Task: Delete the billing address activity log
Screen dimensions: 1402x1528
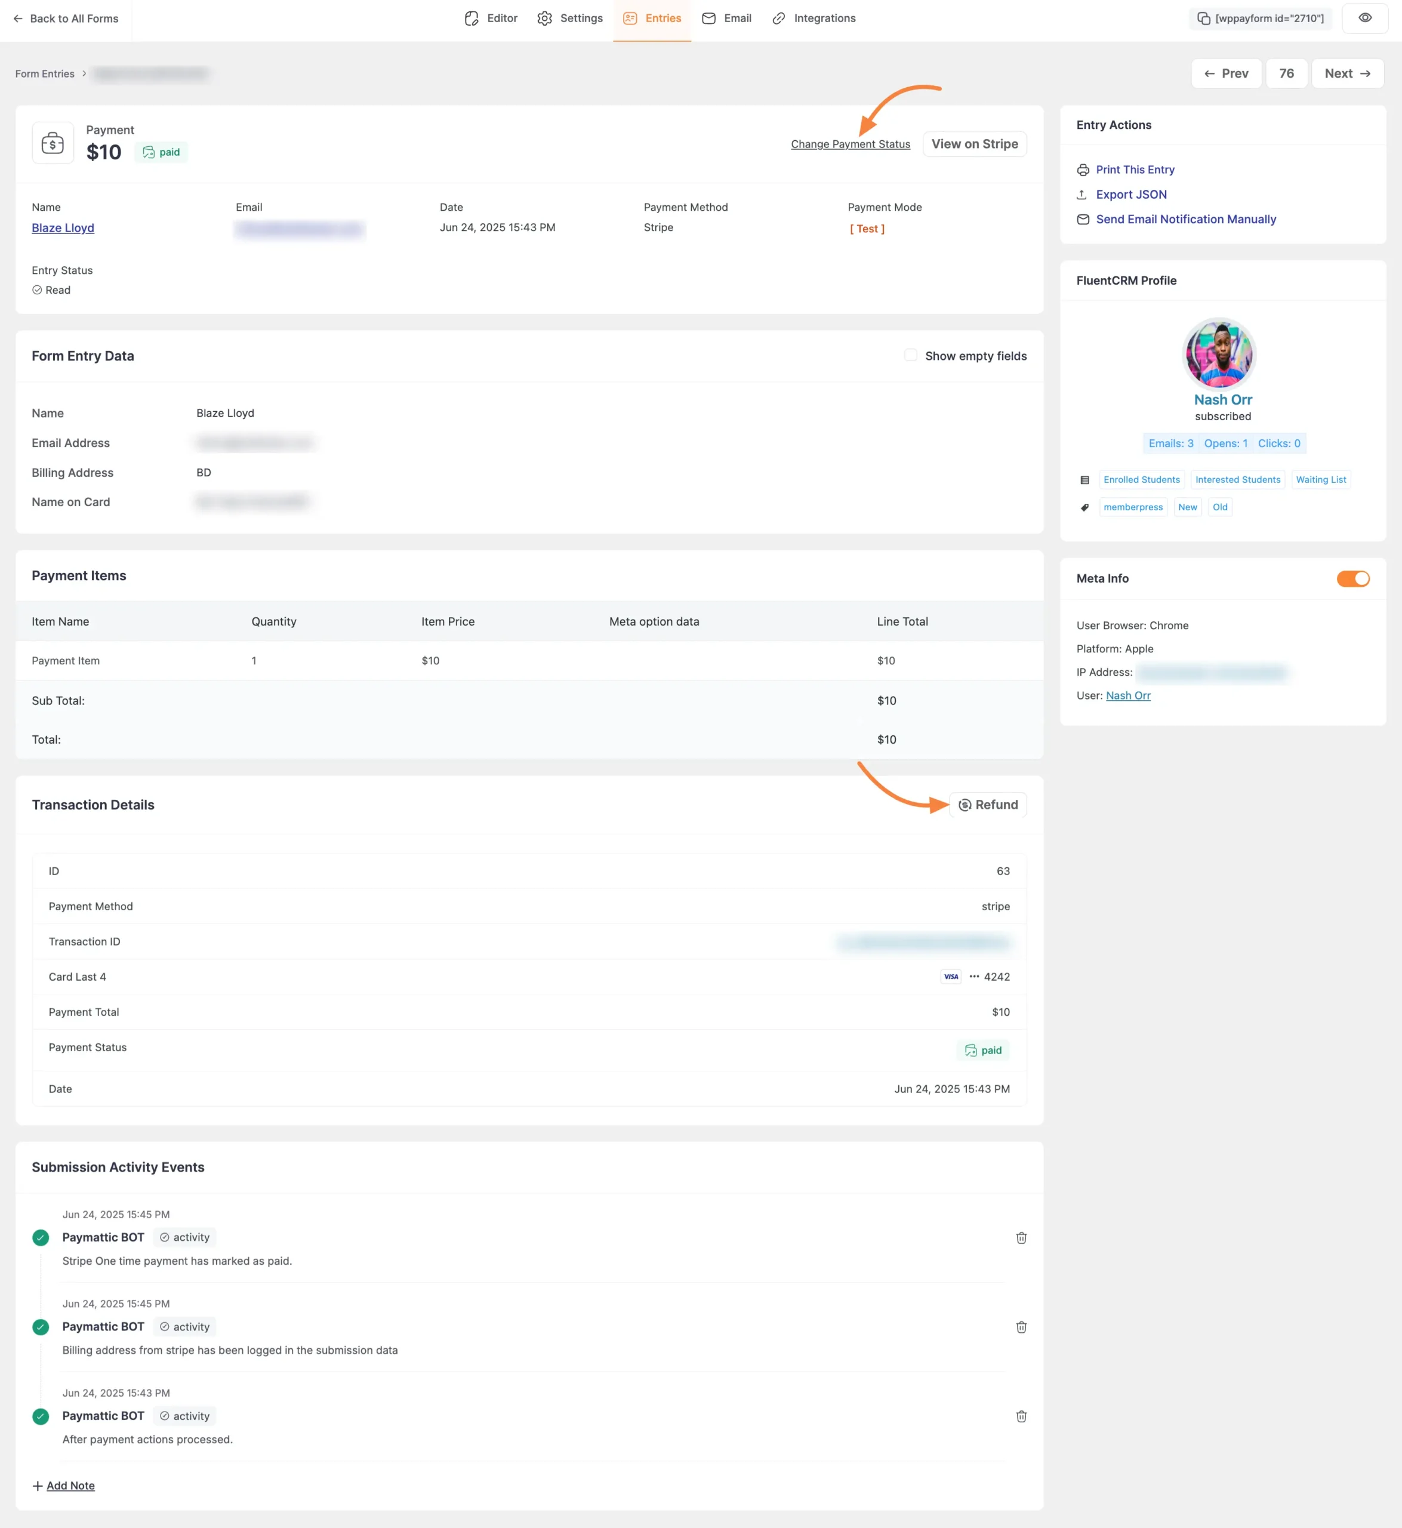Action: click(1021, 1327)
